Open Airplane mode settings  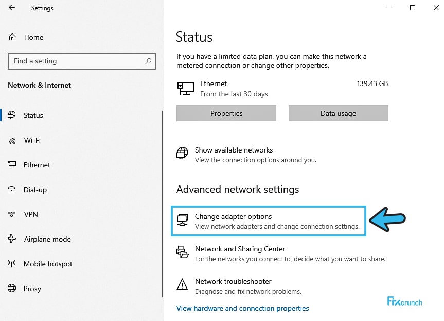47,239
